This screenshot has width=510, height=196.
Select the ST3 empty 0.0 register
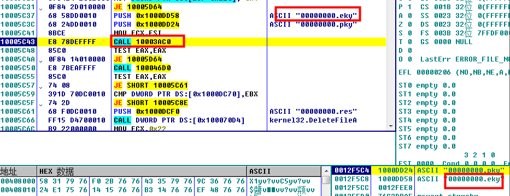click(x=427, y=112)
